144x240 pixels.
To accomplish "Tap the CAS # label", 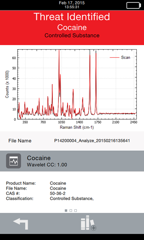I will point(13,194).
